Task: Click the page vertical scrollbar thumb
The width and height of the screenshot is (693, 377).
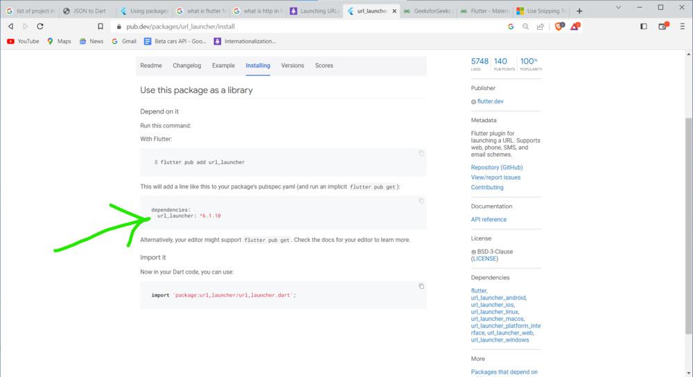Action: pos(689,225)
